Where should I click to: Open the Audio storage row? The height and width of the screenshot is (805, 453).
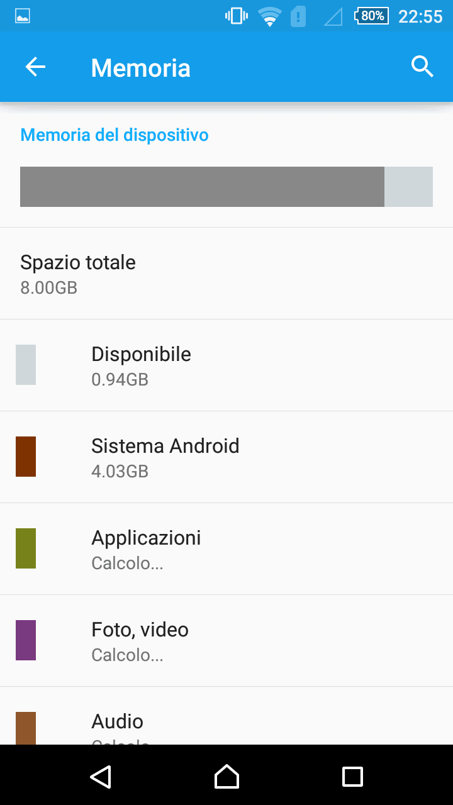(x=226, y=723)
